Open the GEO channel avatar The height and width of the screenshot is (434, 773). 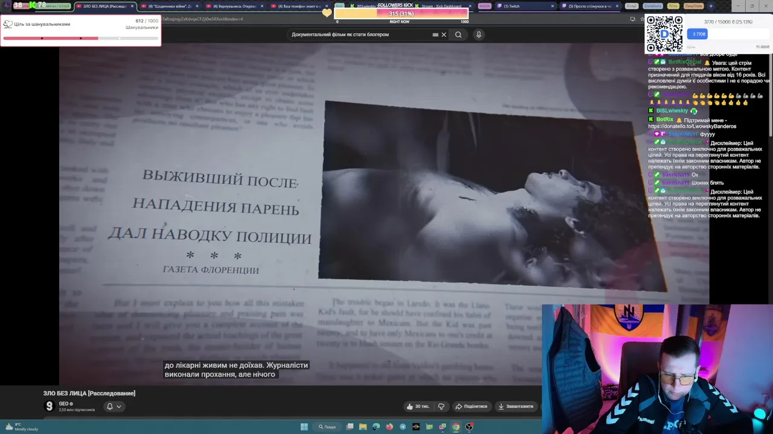50,406
